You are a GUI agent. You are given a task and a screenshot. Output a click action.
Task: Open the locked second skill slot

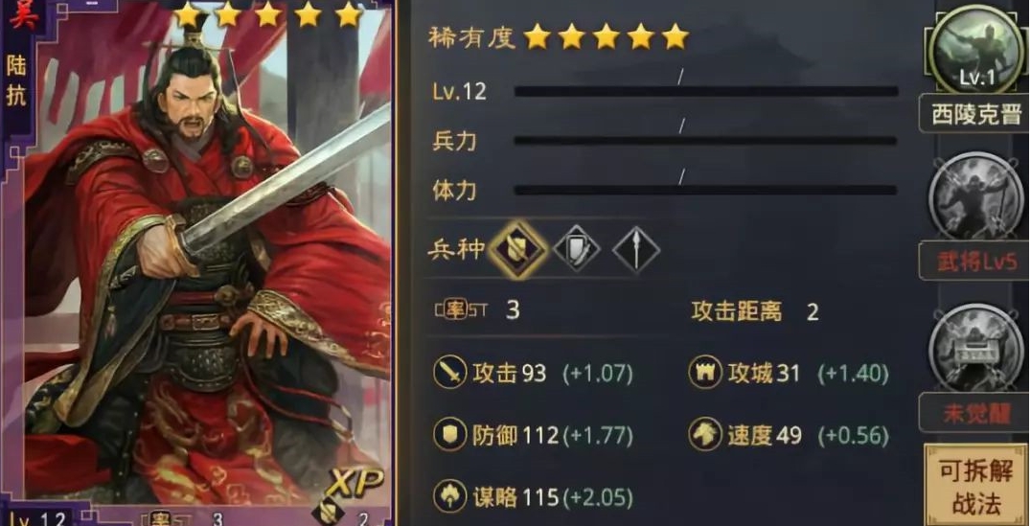tap(976, 196)
